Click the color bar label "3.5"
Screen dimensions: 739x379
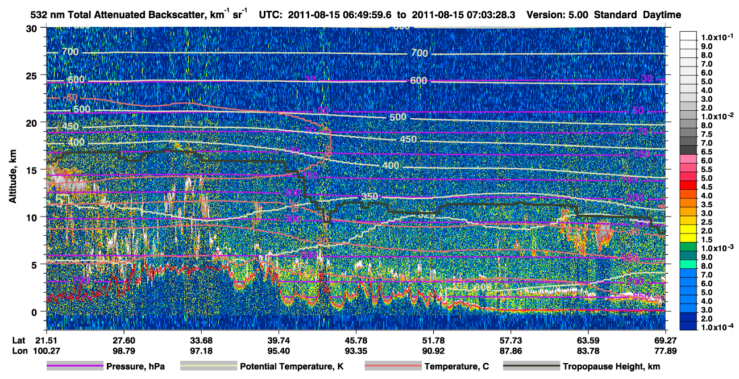click(x=707, y=204)
